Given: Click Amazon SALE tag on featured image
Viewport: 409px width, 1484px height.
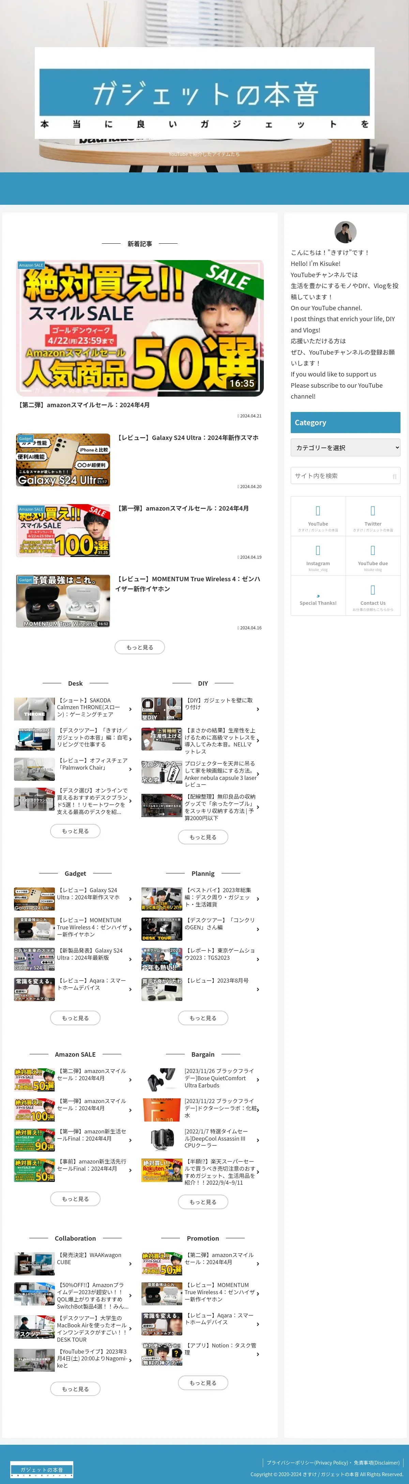Looking at the screenshot, I should (31, 265).
